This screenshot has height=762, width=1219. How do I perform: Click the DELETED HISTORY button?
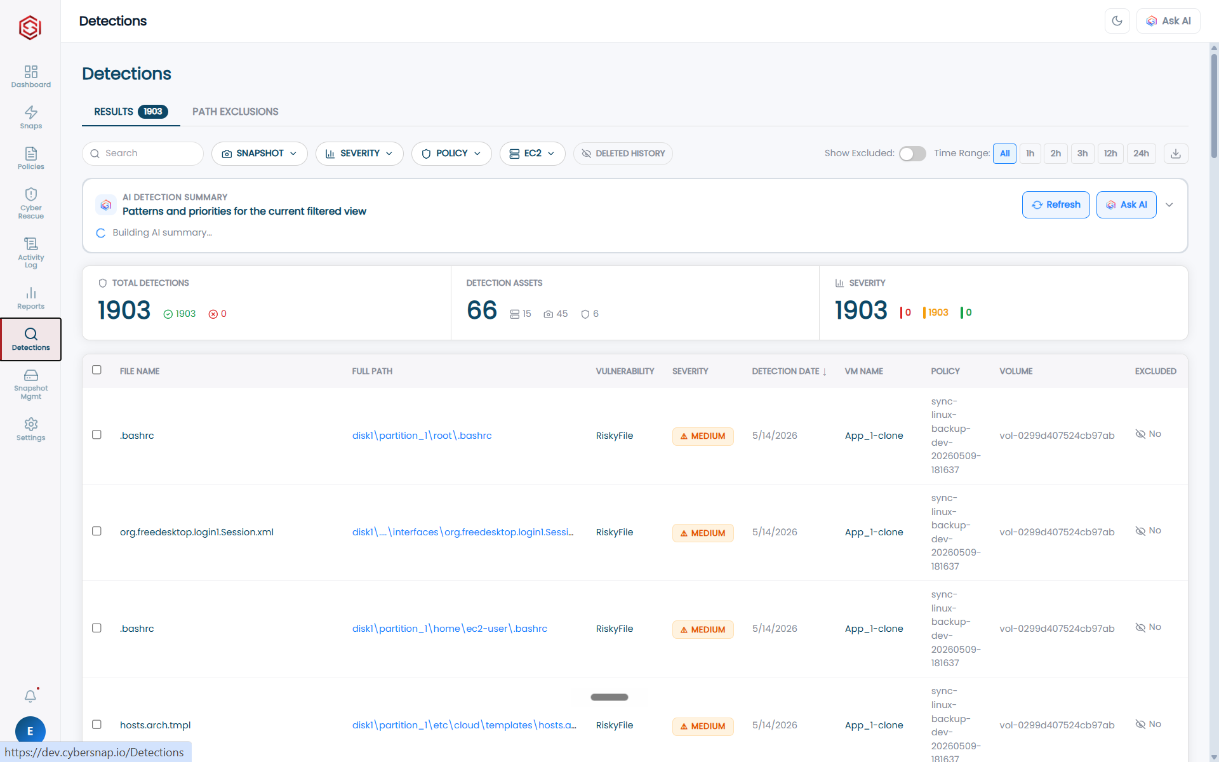click(x=623, y=154)
